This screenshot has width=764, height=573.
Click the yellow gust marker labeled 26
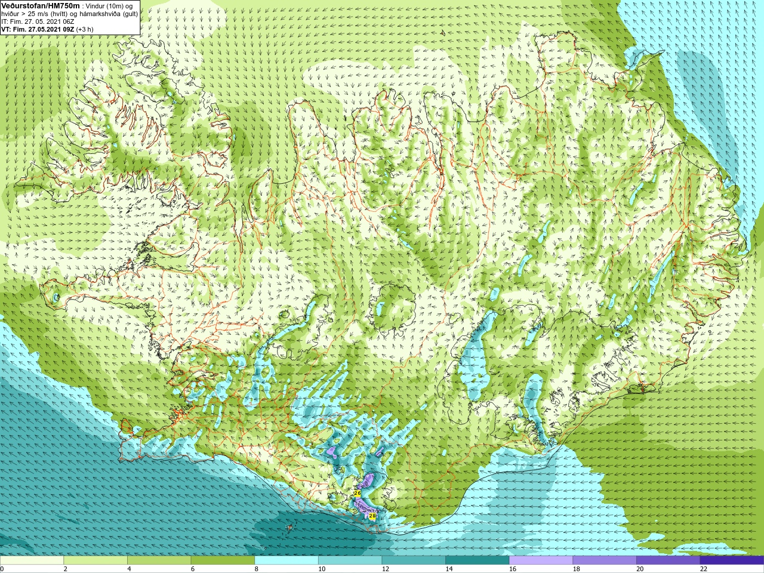(357, 493)
